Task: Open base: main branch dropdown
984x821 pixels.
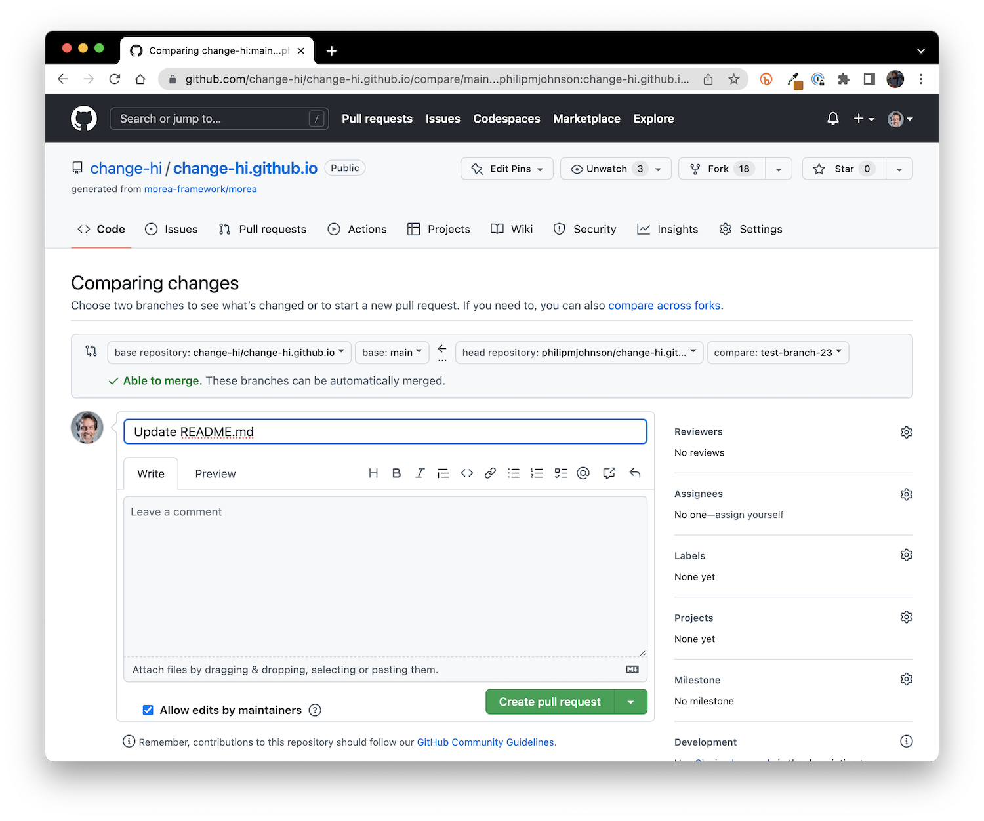Action: pos(392,353)
